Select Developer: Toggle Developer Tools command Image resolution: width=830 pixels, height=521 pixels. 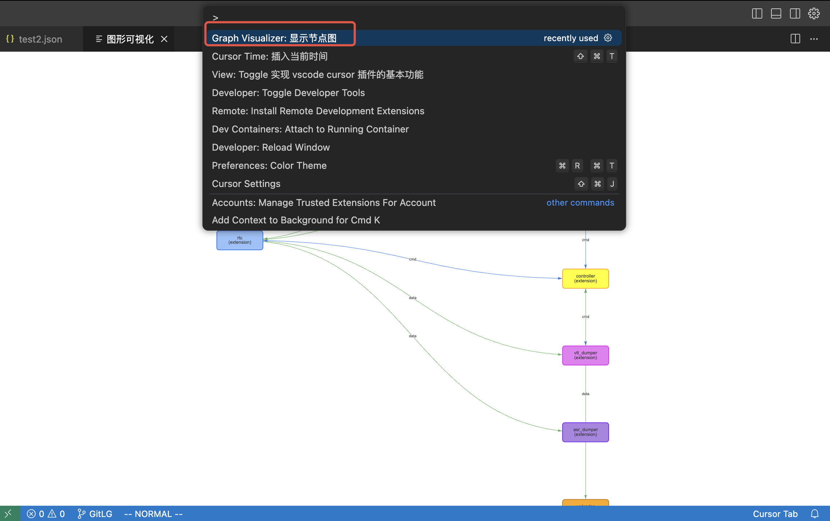point(288,93)
